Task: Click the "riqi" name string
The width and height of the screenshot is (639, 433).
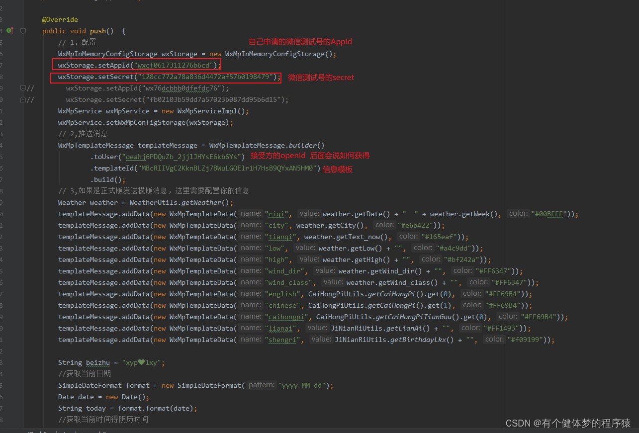Action: (x=277, y=214)
